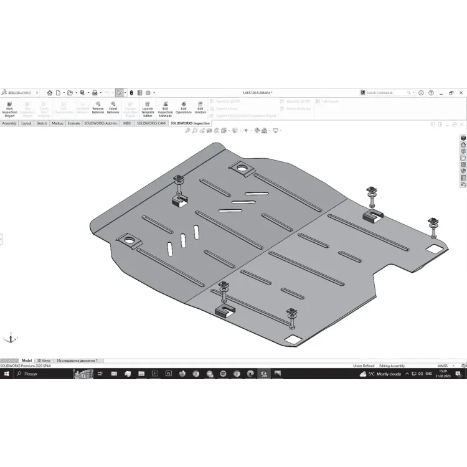Expand the Options gear dropdown arrow
The width and height of the screenshot is (467, 467).
click(154, 93)
